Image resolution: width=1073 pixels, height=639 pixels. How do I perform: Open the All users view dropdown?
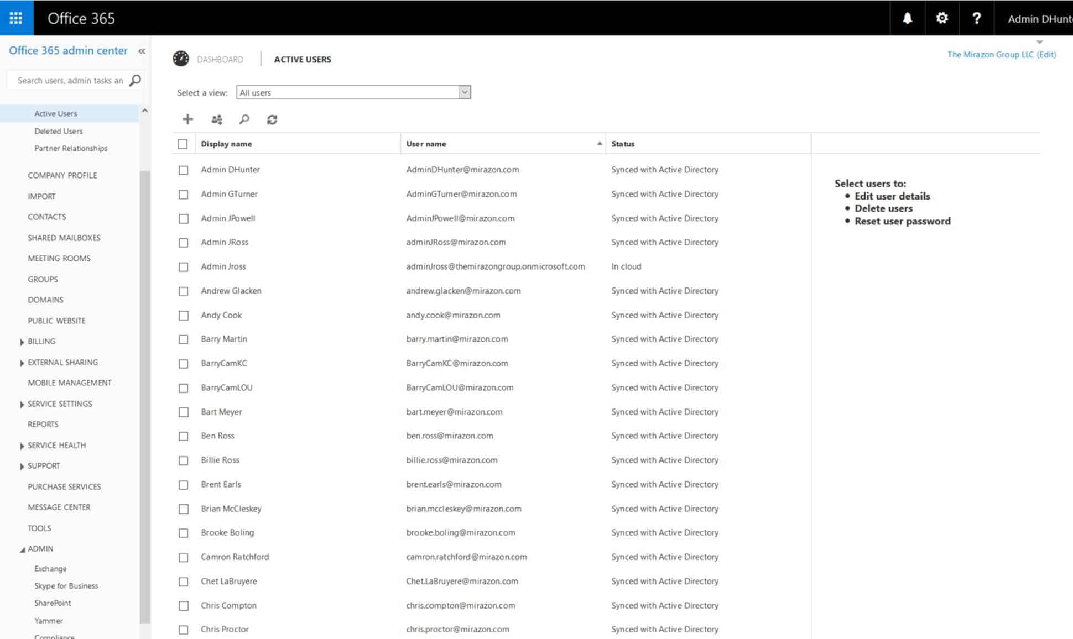tap(464, 92)
